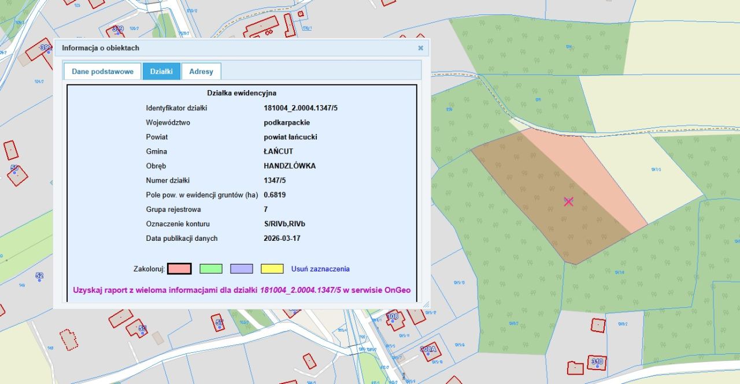The height and width of the screenshot is (384, 740).
Task: Select the purple Zakoloruj color swatch
Action: (241, 269)
